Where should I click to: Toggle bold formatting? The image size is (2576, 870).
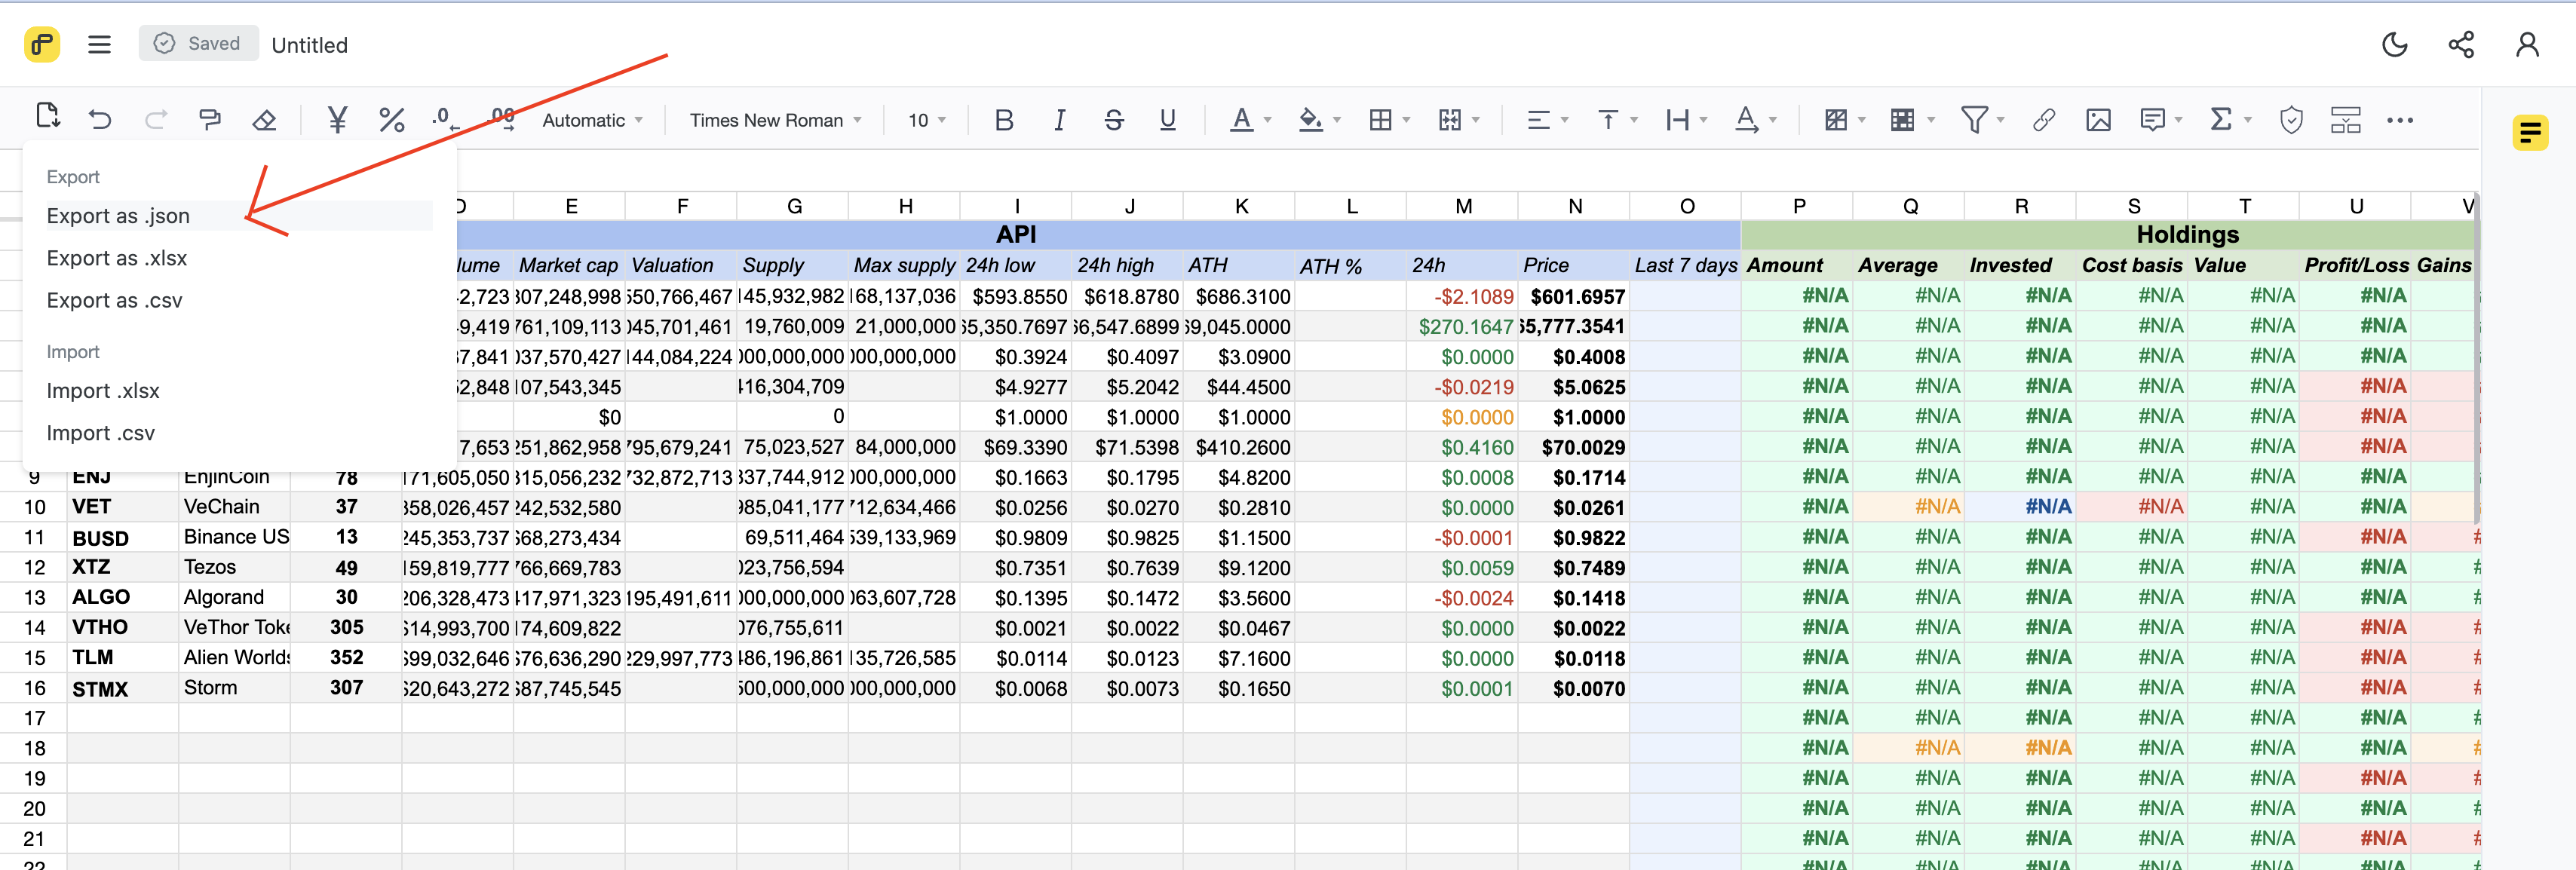pyautogui.click(x=1004, y=120)
